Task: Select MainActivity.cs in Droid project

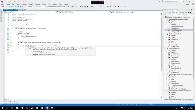Action: click(x=175, y=45)
